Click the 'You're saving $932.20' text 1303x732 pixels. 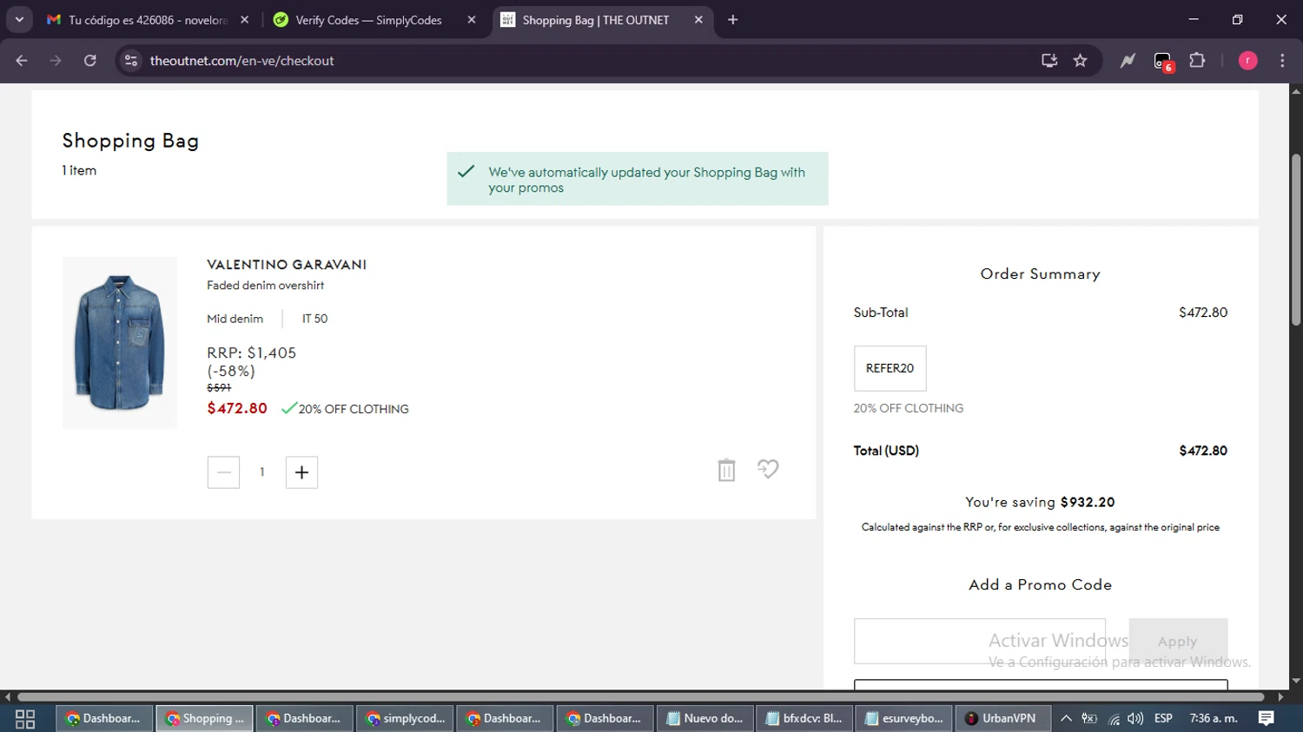click(x=1040, y=502)
